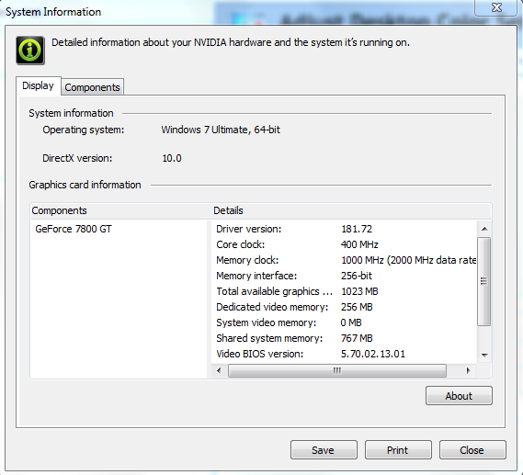This screenshot has height=475, width=523.
Task: Click the Core clock: label
Action: tap(241, 244)
